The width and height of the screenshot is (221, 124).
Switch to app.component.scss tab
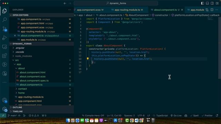[x=90, y=10]
